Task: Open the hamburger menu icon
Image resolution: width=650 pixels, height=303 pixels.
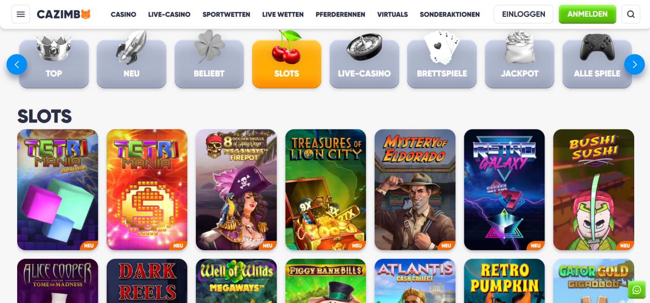Action: pyautogui.click(x=20, y=14)
